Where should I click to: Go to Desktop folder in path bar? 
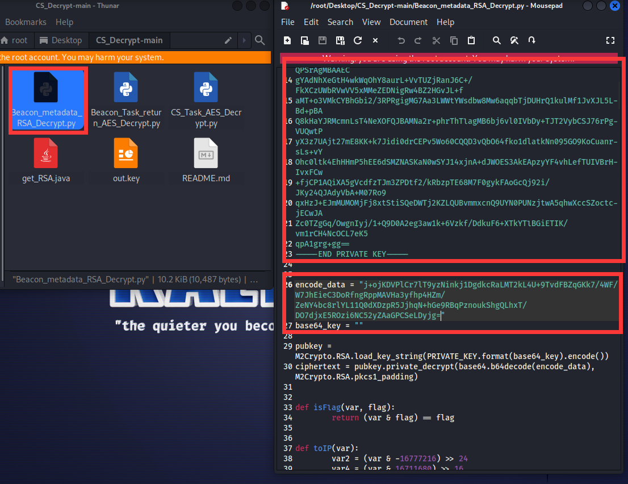(61, 40)
